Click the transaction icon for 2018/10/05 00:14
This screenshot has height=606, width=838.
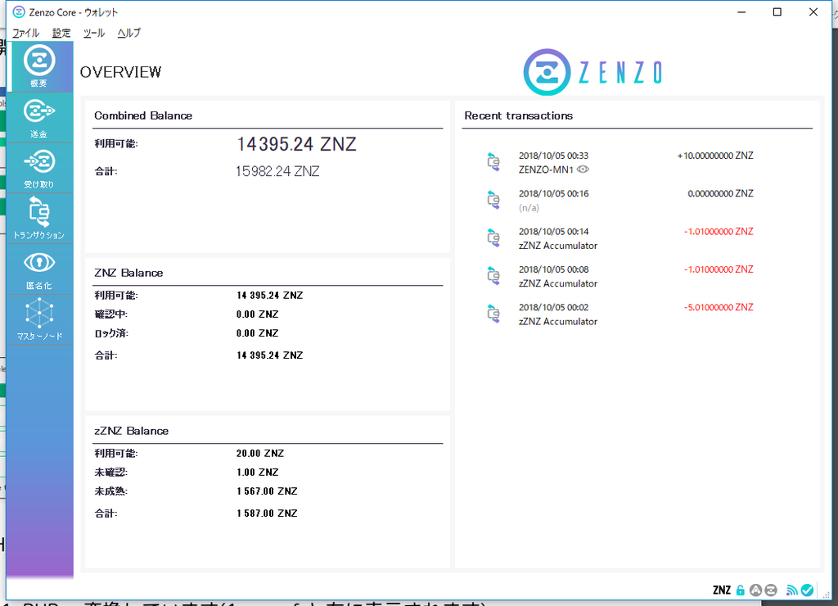(493, 237)
